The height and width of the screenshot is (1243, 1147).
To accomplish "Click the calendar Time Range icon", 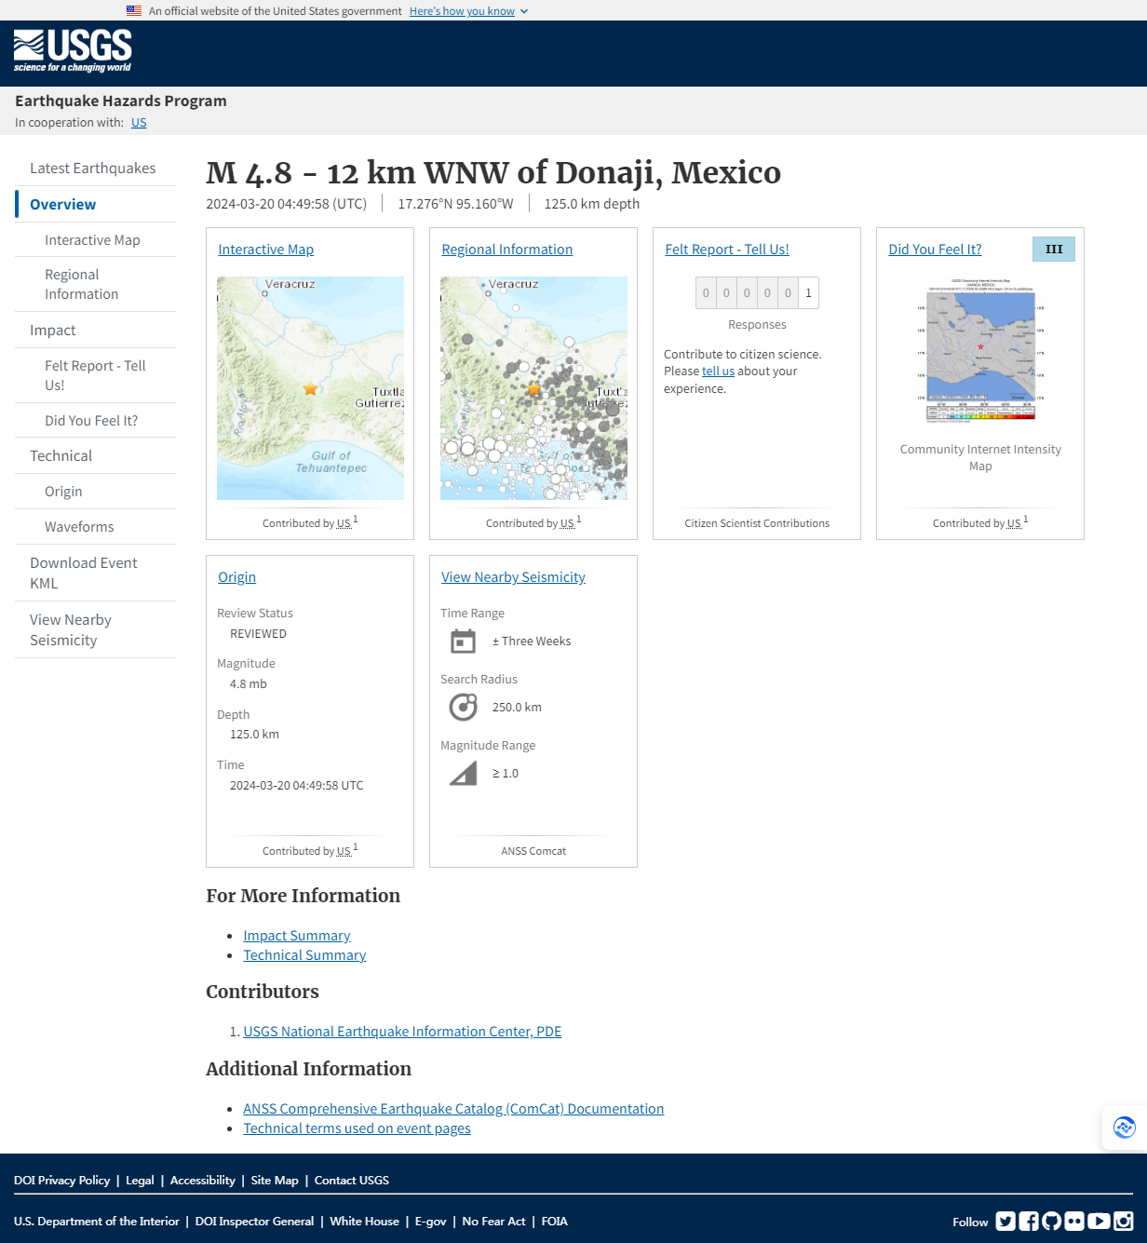I will [463, 642].
